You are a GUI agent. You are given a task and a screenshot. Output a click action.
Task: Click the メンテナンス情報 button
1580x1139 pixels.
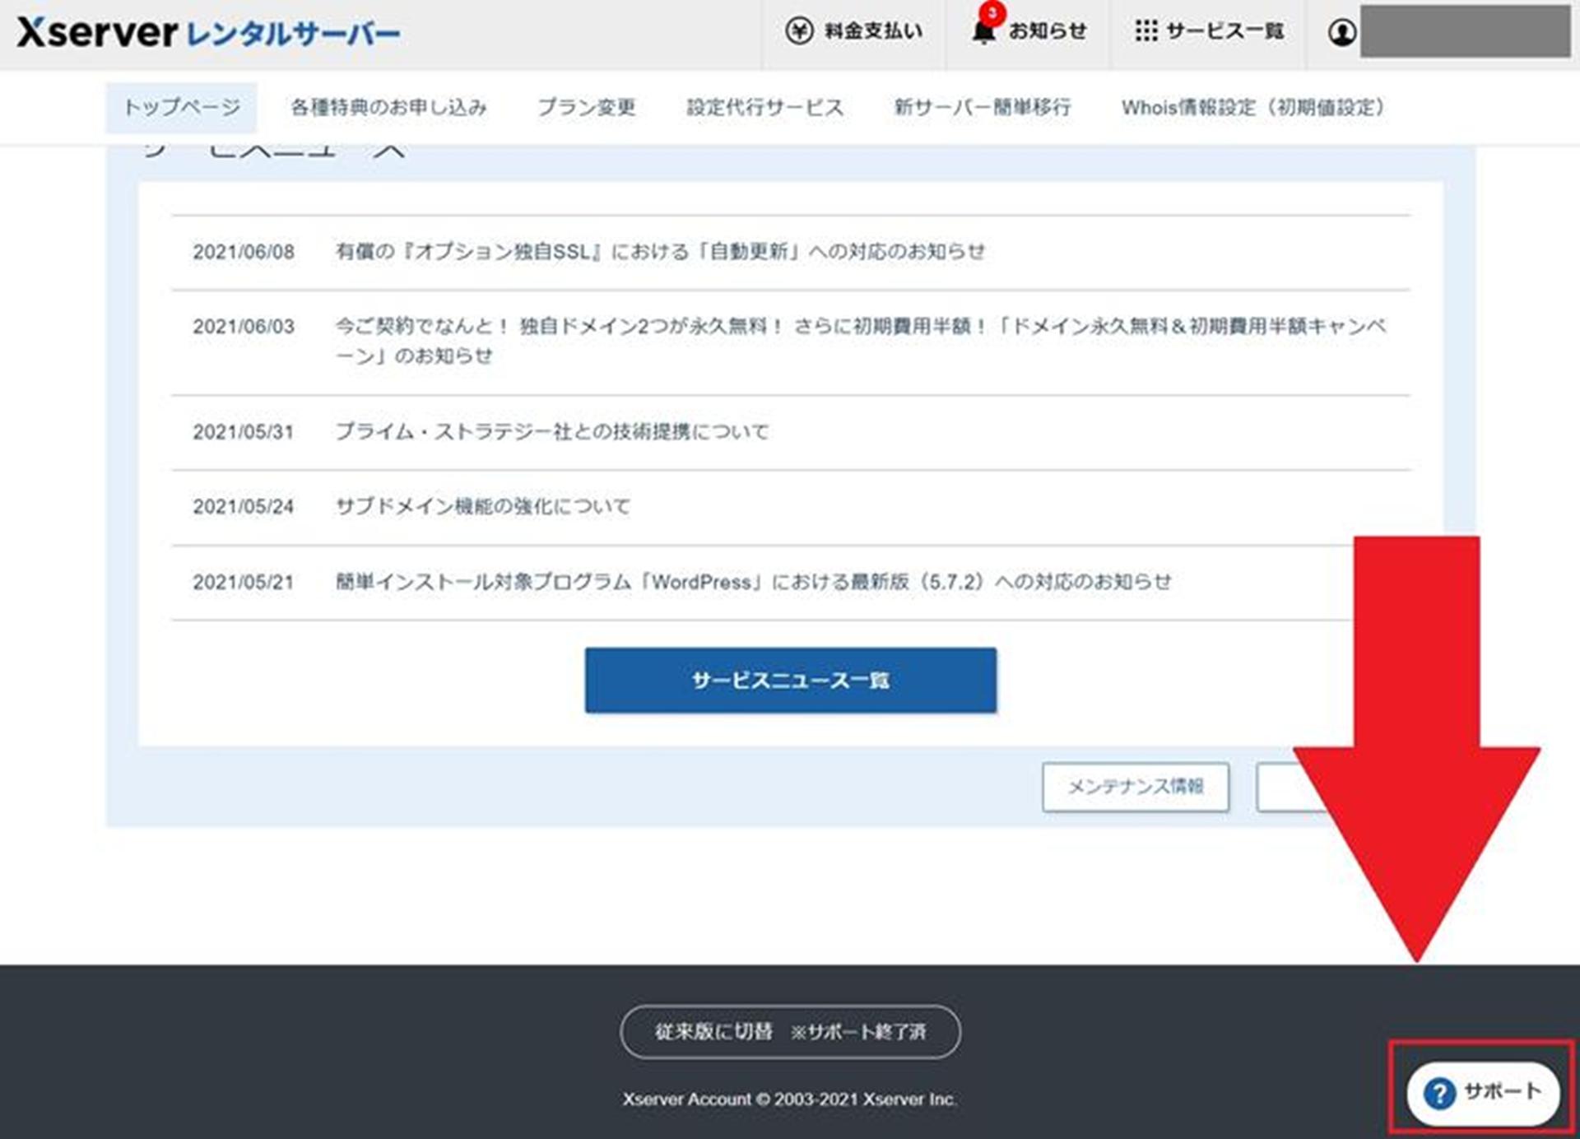point(1135,787)
